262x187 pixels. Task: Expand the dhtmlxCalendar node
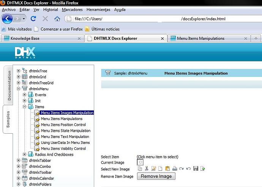[x=19, y=178]
